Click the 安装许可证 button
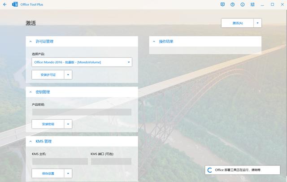This screenshot has height=182, width=287. [48, 75]
